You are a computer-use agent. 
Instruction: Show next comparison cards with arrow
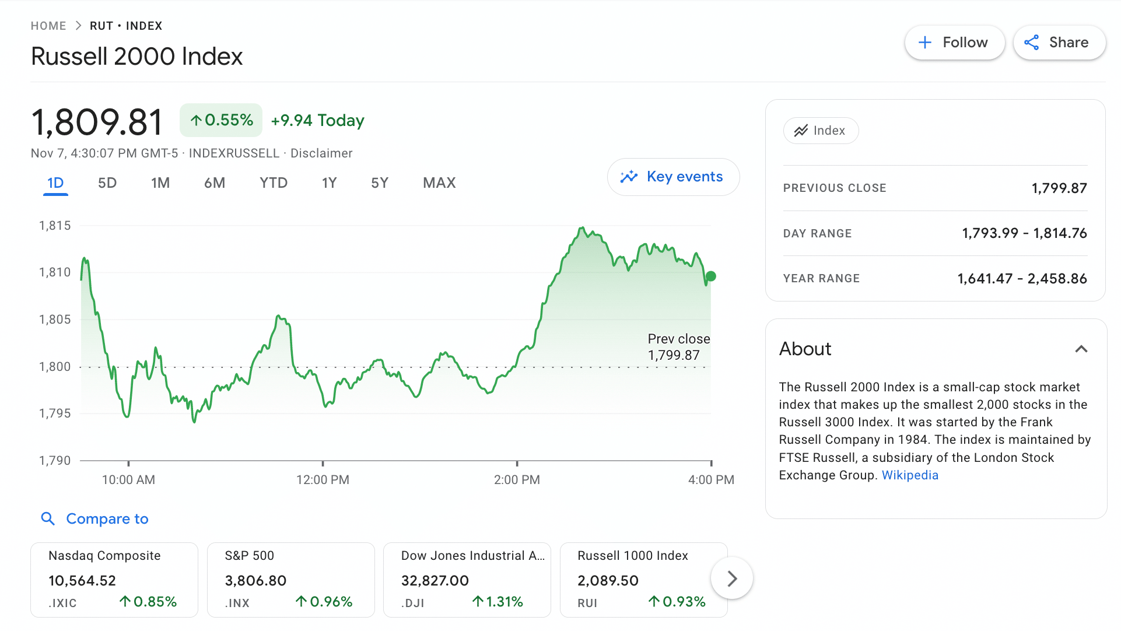click(732, 578)
